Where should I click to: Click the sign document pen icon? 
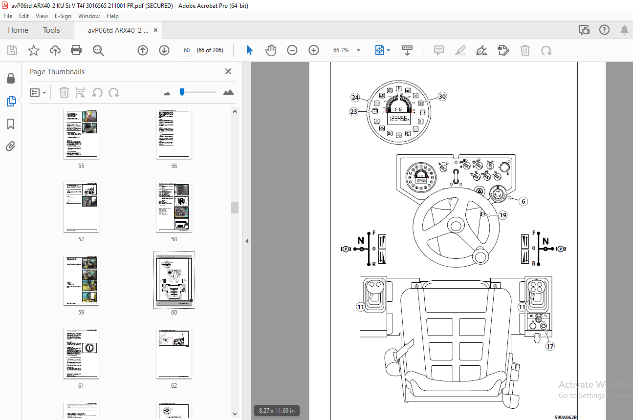[x=481, y=50]
